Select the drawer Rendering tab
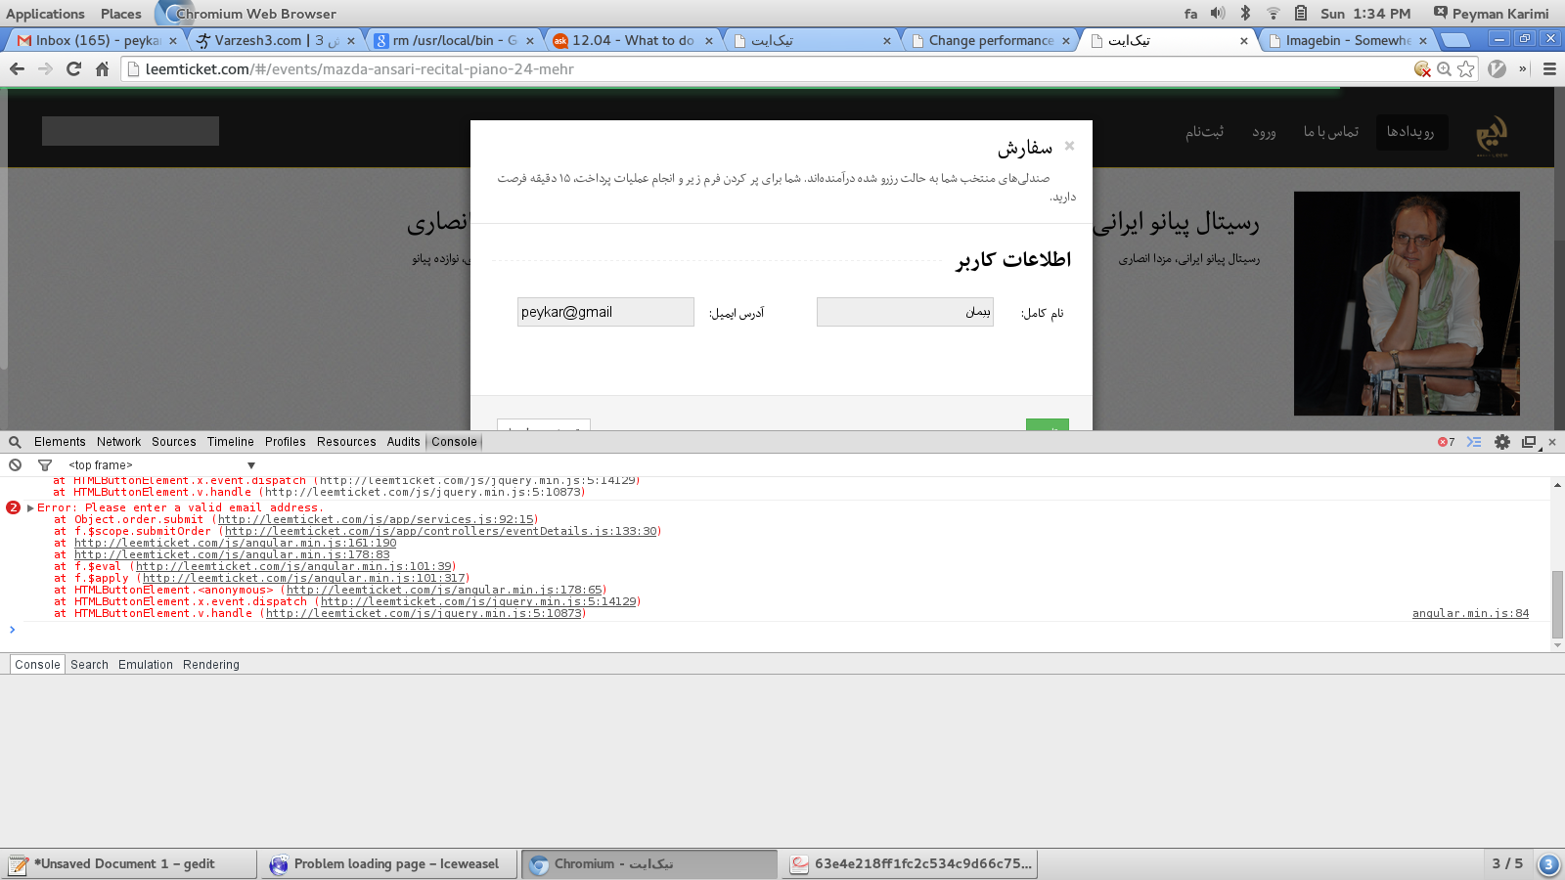This screenshot has width=1565, height=880. [x=211, y=665]
